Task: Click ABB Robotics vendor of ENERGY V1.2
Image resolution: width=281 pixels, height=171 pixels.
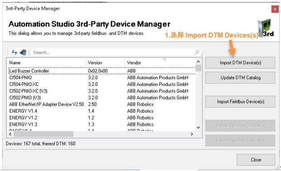Action: point(140,118)
